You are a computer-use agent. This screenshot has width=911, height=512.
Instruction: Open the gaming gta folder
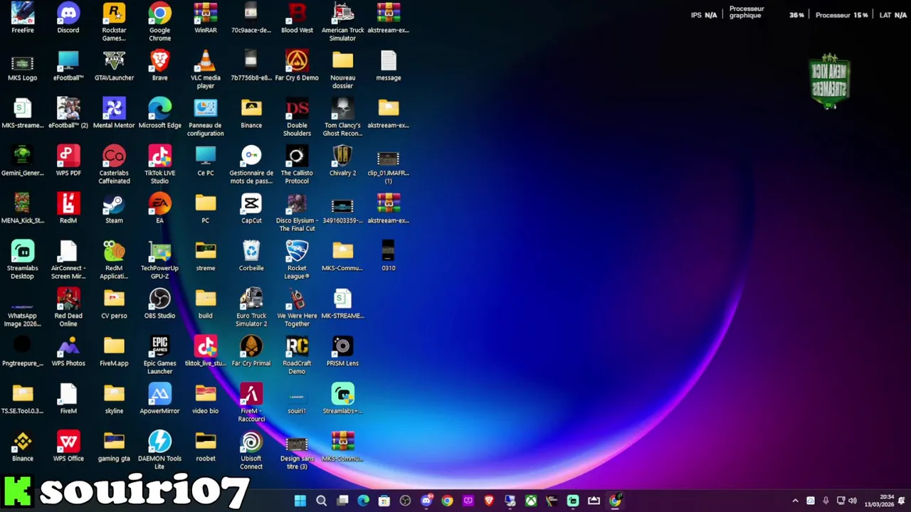114,447
